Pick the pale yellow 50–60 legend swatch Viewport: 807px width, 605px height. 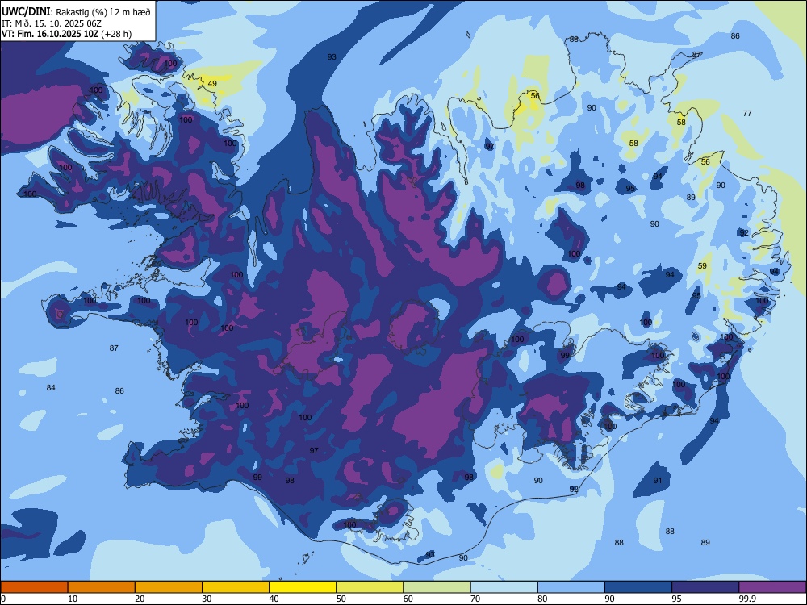370,587
